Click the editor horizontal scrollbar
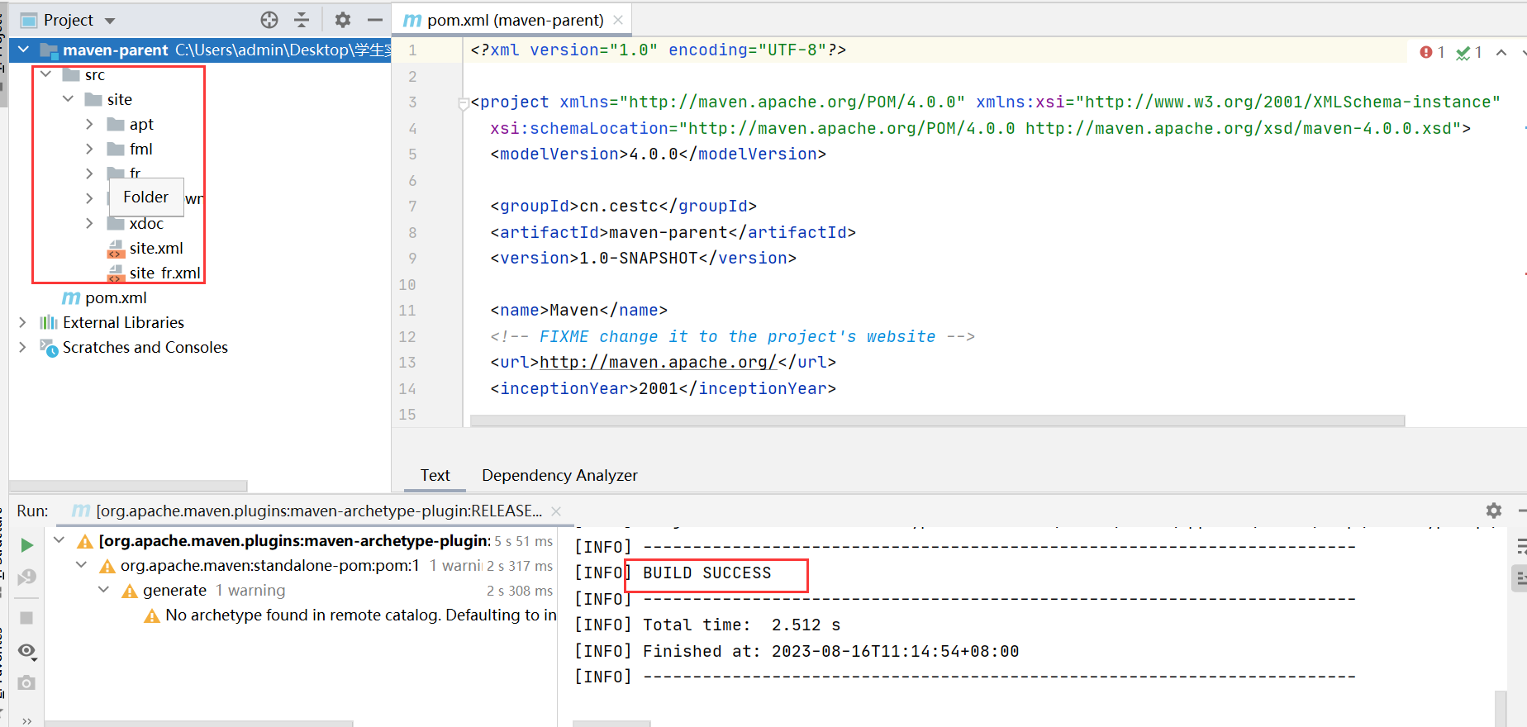Viewport: 1527px width, 727px height. tap(938, 421)
